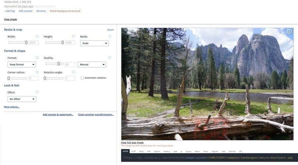Open Add overlay & watermark link
Image resolution: width=298 pixels, height=165 pixels.
tap(58, 115)
